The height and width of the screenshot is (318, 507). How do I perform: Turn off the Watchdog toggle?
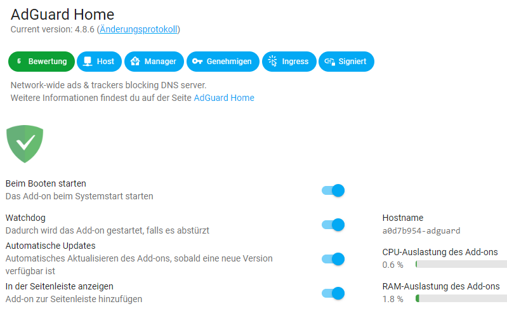(333, 225)
